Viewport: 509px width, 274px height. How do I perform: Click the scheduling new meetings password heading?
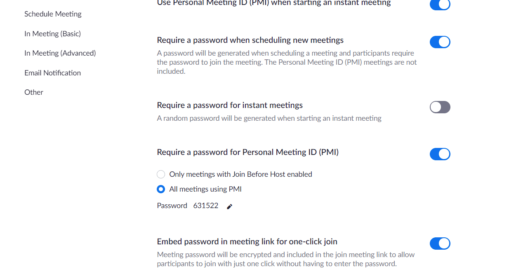click(250, 40)
